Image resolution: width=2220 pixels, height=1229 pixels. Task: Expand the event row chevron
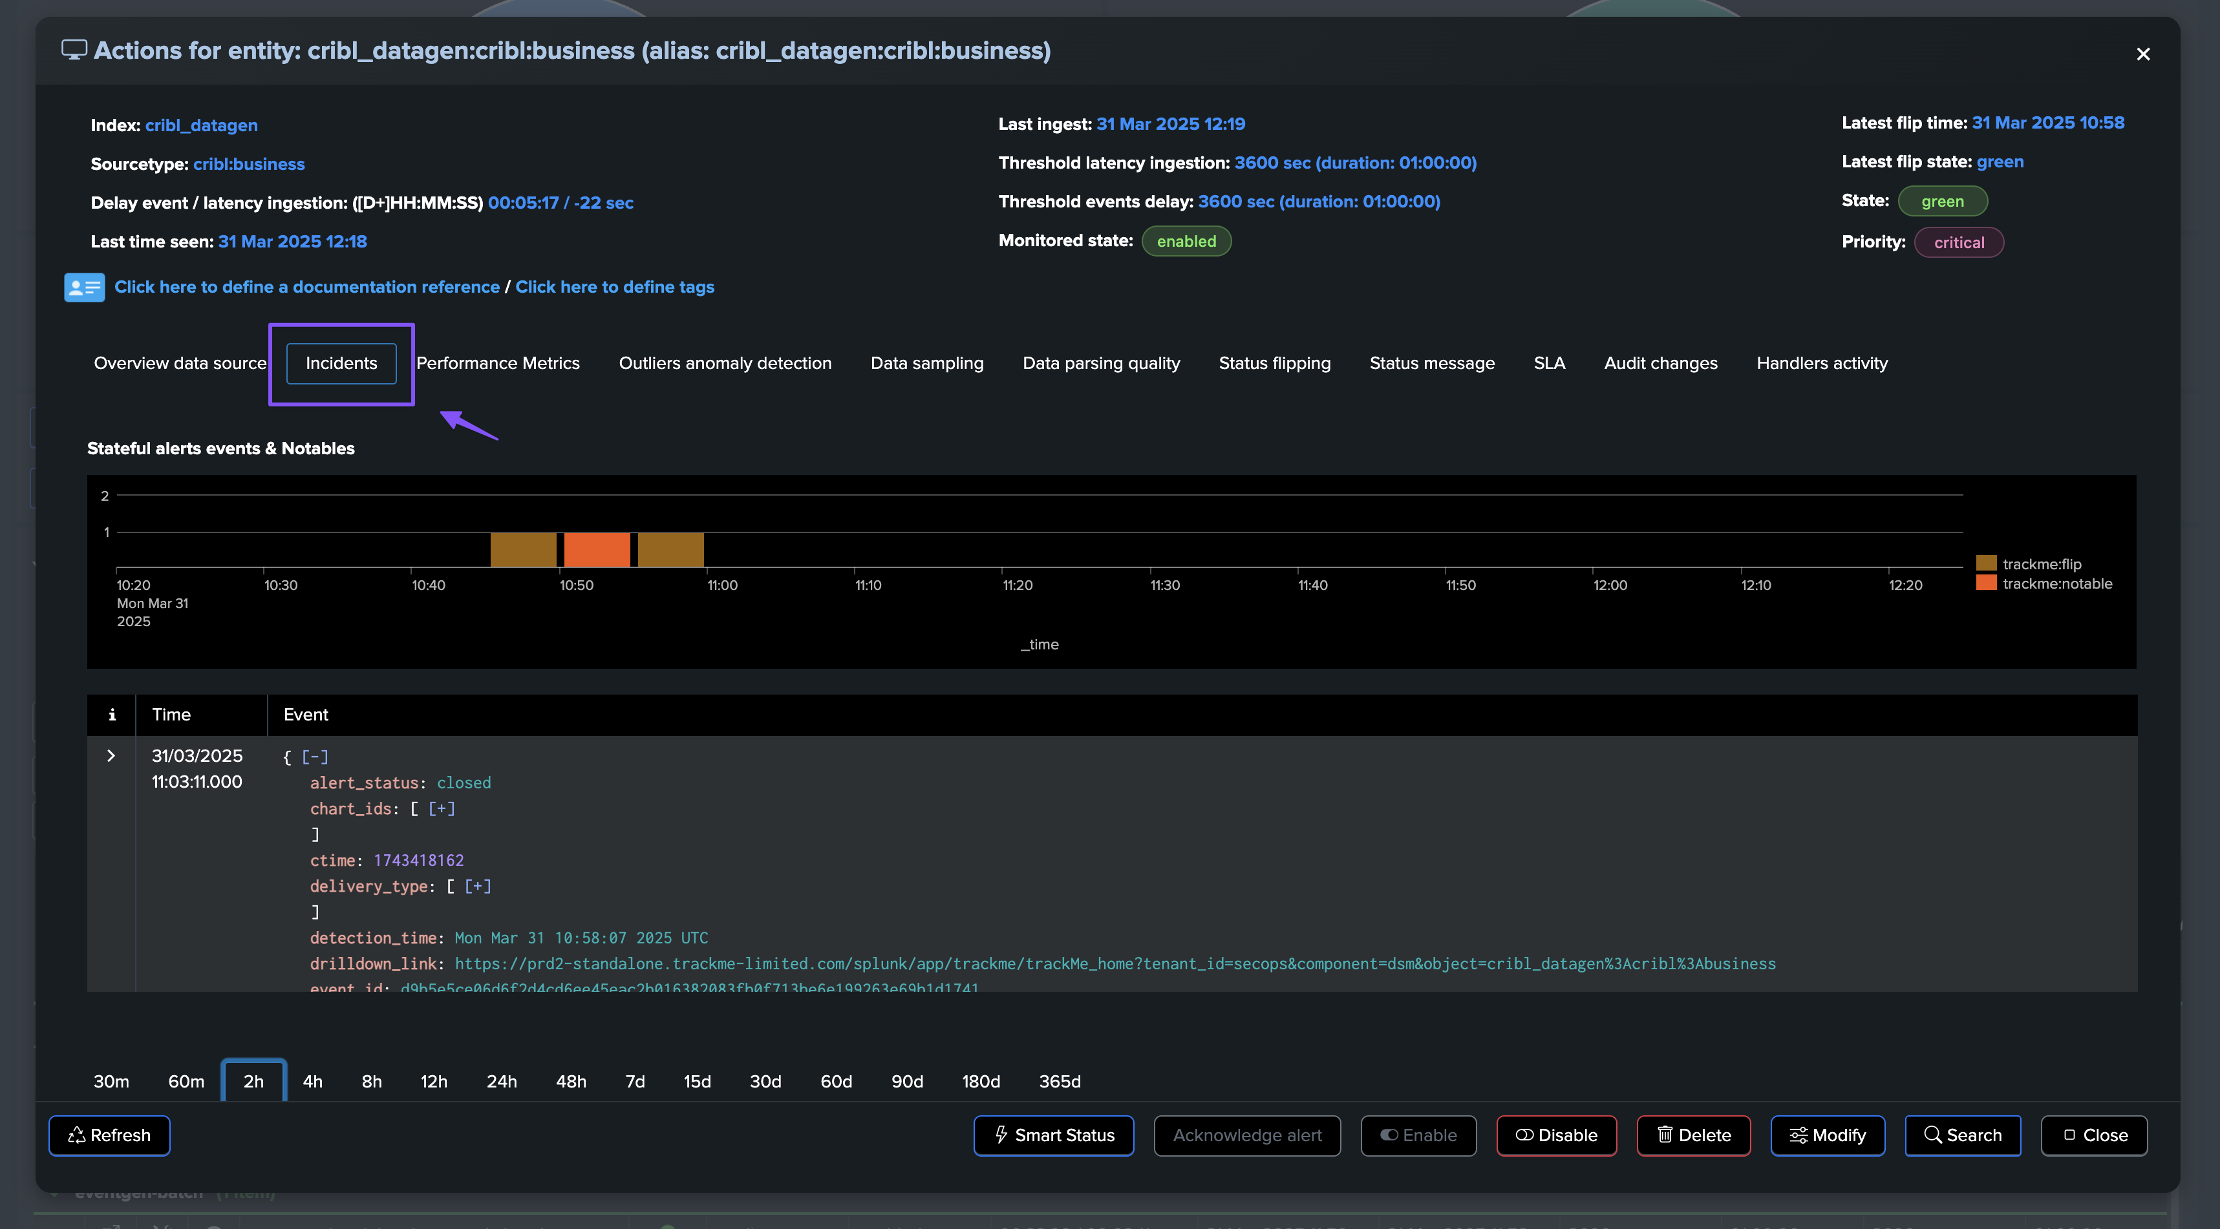[x=111, y=756]
